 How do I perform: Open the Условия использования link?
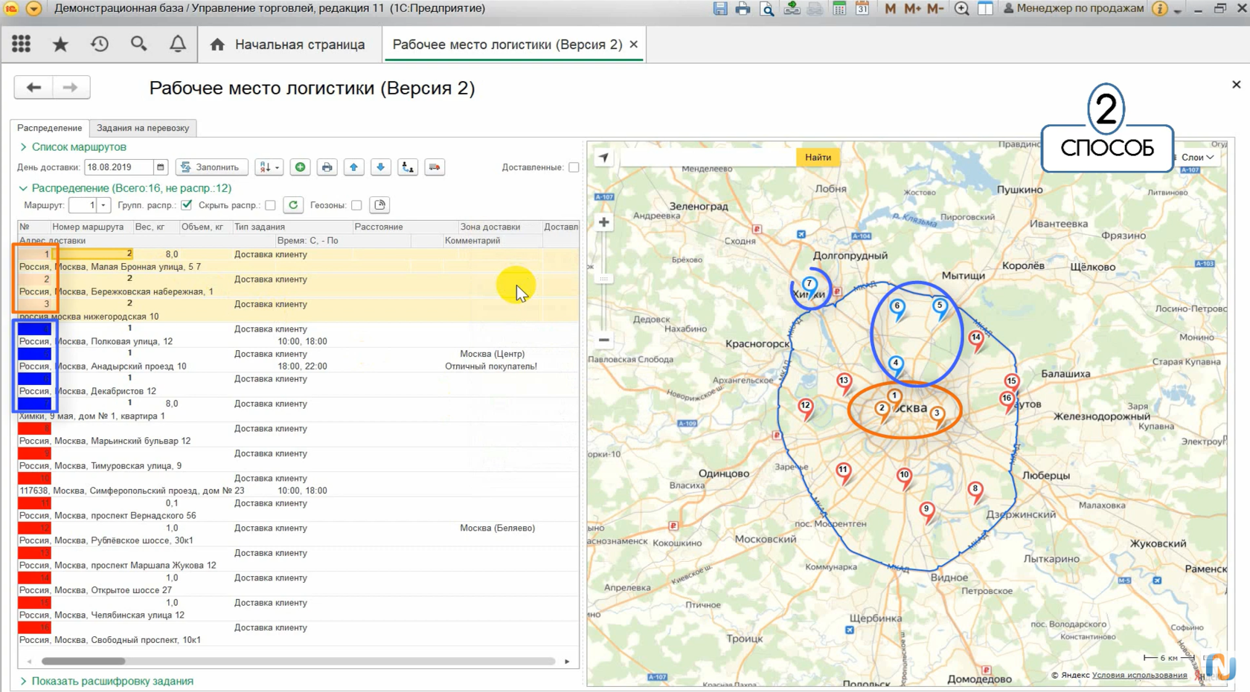pyautogui.click(x=1139, y=675)
